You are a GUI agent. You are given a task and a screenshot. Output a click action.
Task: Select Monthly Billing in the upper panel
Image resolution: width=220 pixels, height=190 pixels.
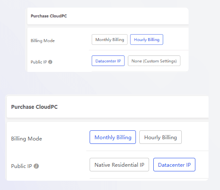(110, 40)
